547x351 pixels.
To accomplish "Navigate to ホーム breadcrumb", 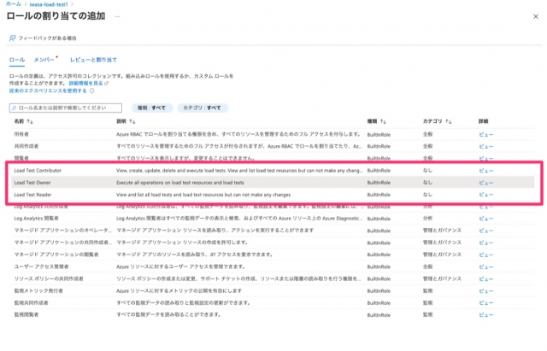I will point(14,4).
